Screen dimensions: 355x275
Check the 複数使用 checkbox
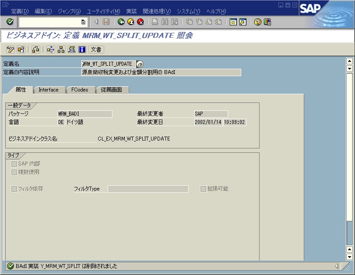[x=15, y=172]
